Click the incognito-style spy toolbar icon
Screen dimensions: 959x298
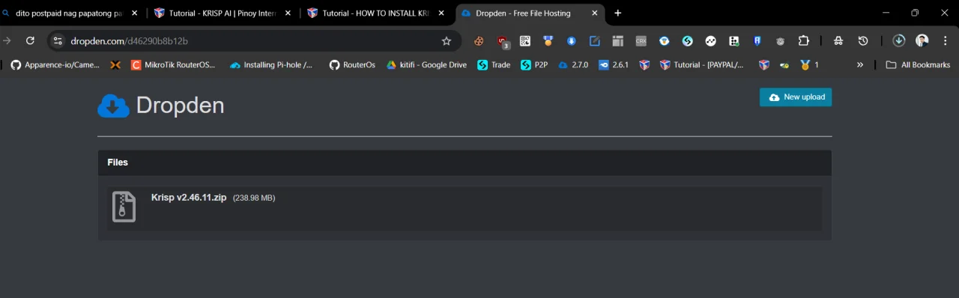(838, 41)
